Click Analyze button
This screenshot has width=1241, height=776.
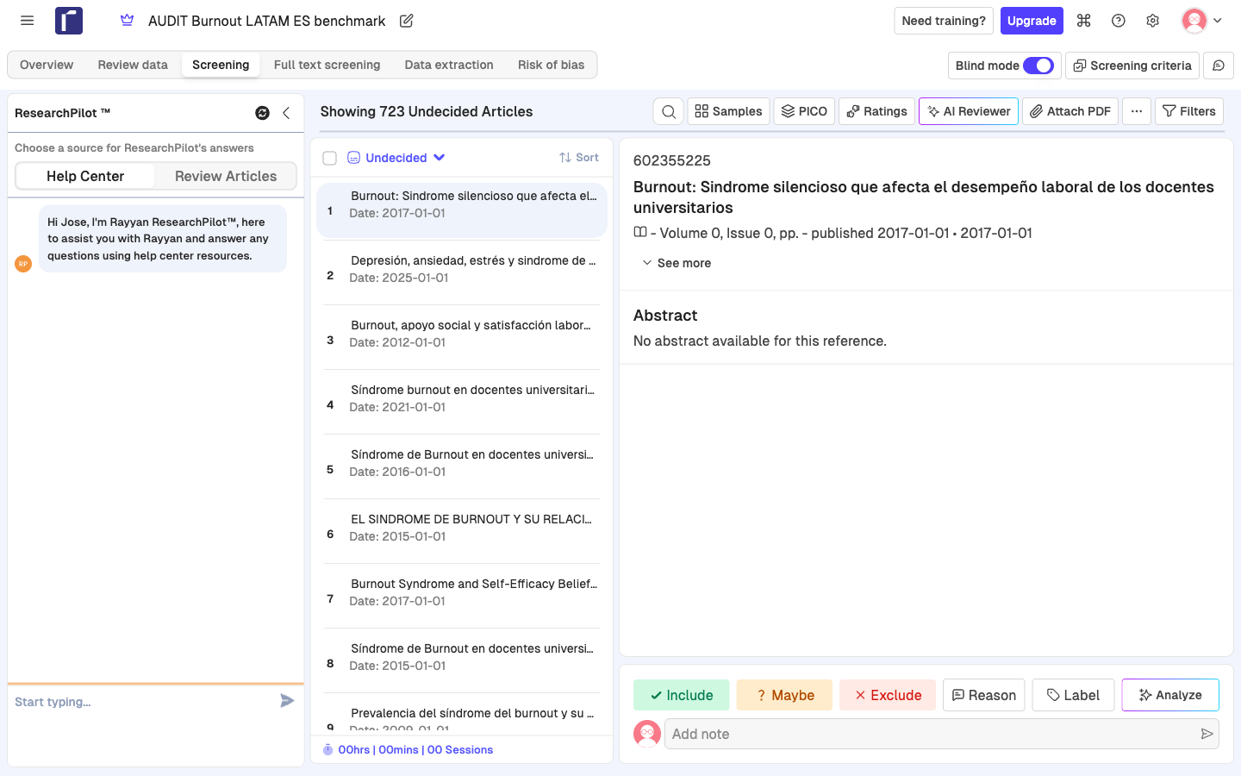pyautogui.click(x=1170, y=695)
